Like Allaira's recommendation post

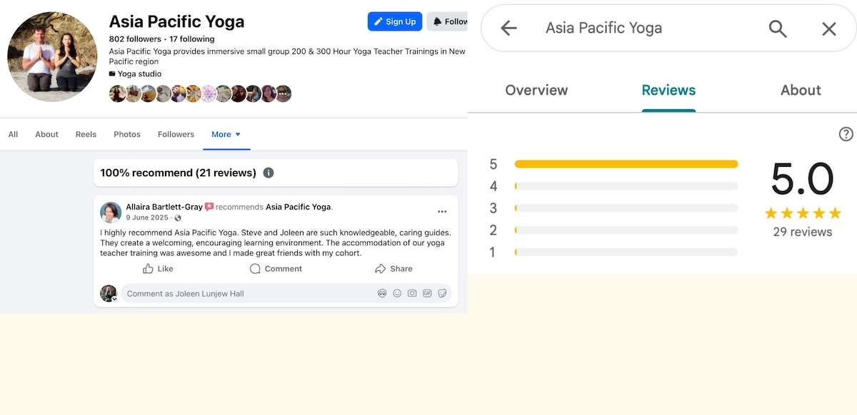[x=158, y=269]
